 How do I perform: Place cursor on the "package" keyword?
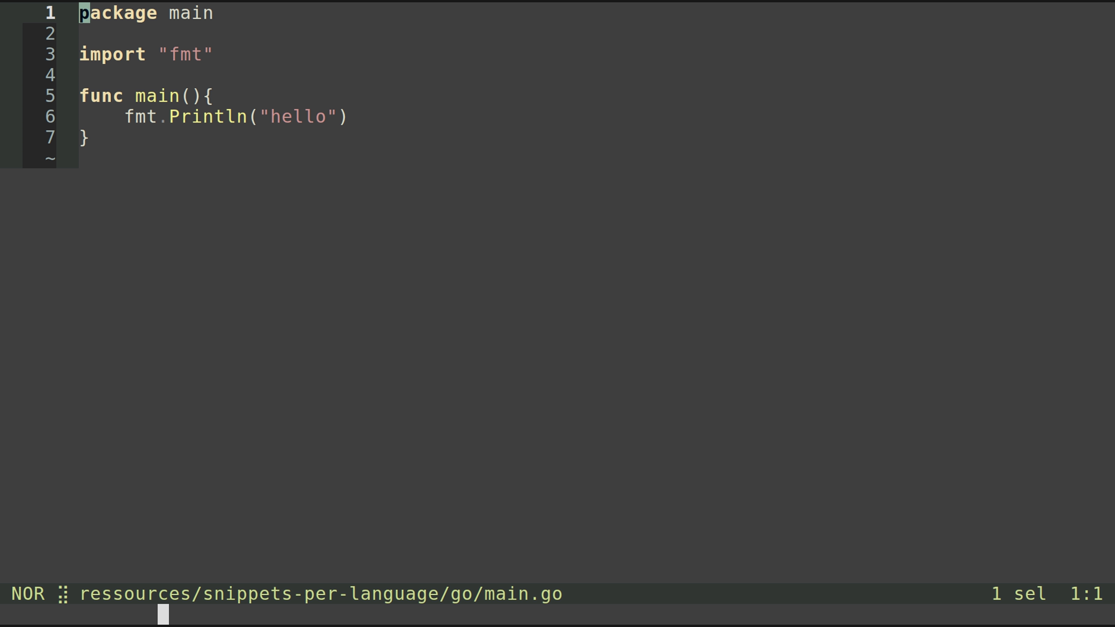click(118, 13)
